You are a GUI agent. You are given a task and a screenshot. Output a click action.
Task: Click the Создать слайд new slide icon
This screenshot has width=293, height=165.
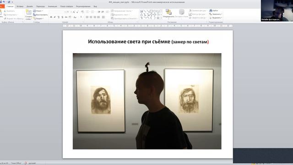(x=28, y=12)
